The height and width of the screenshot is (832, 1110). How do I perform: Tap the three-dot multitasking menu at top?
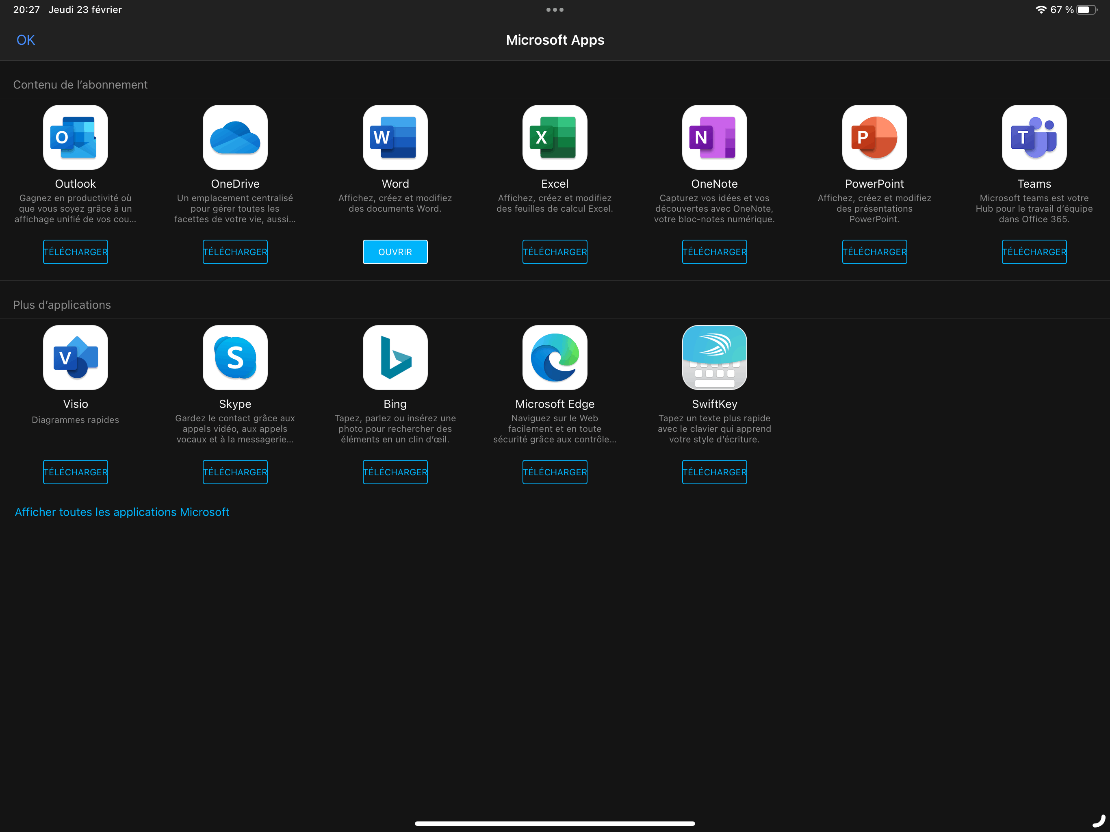tap(555, 9)
